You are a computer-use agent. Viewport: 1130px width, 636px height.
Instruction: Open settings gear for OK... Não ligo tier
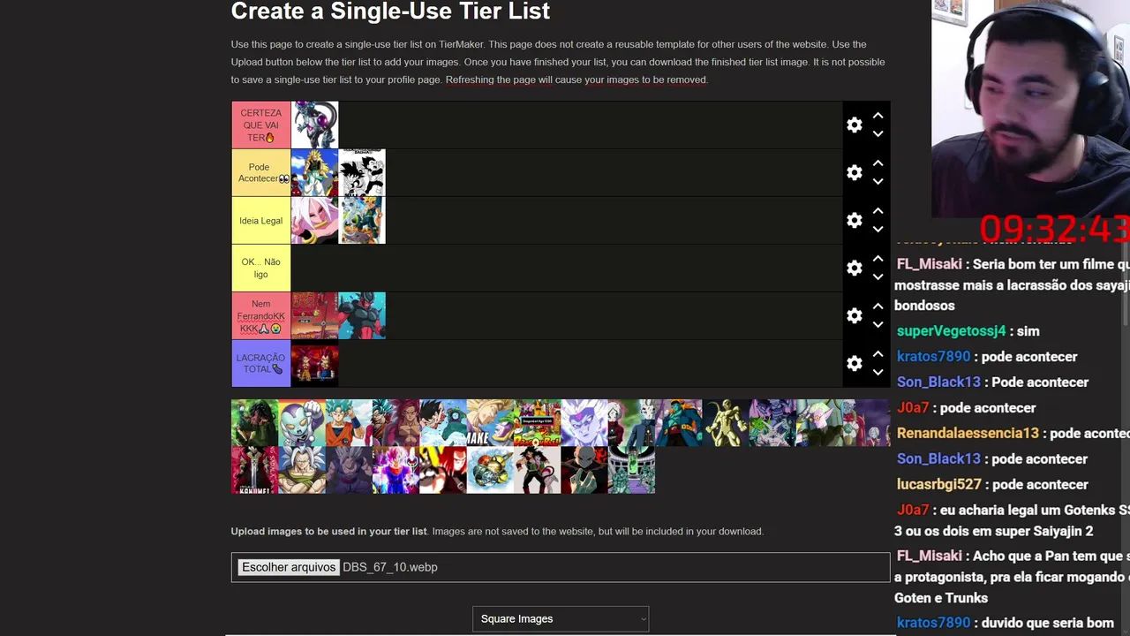click(854, 269)
